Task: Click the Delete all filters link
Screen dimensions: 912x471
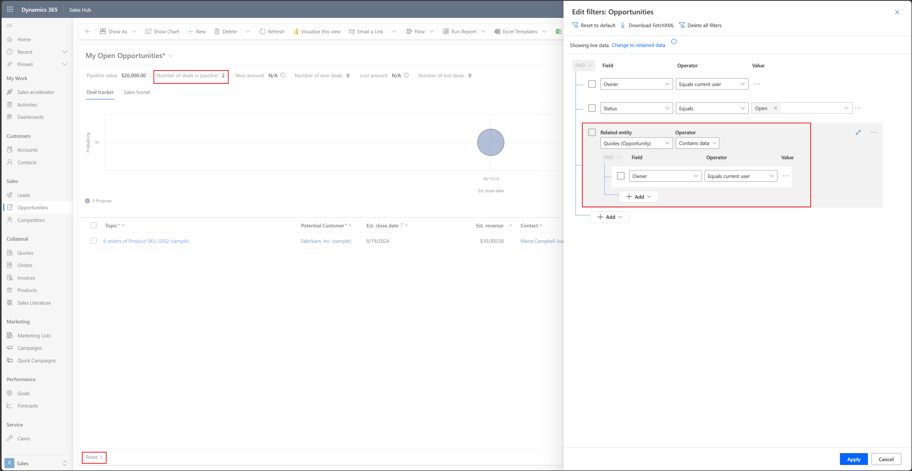Action: 699,25
